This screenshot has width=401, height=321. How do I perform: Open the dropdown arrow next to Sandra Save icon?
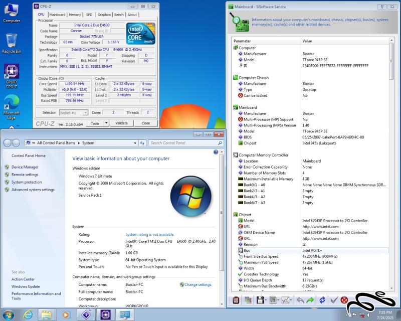(x=266, y=300)
